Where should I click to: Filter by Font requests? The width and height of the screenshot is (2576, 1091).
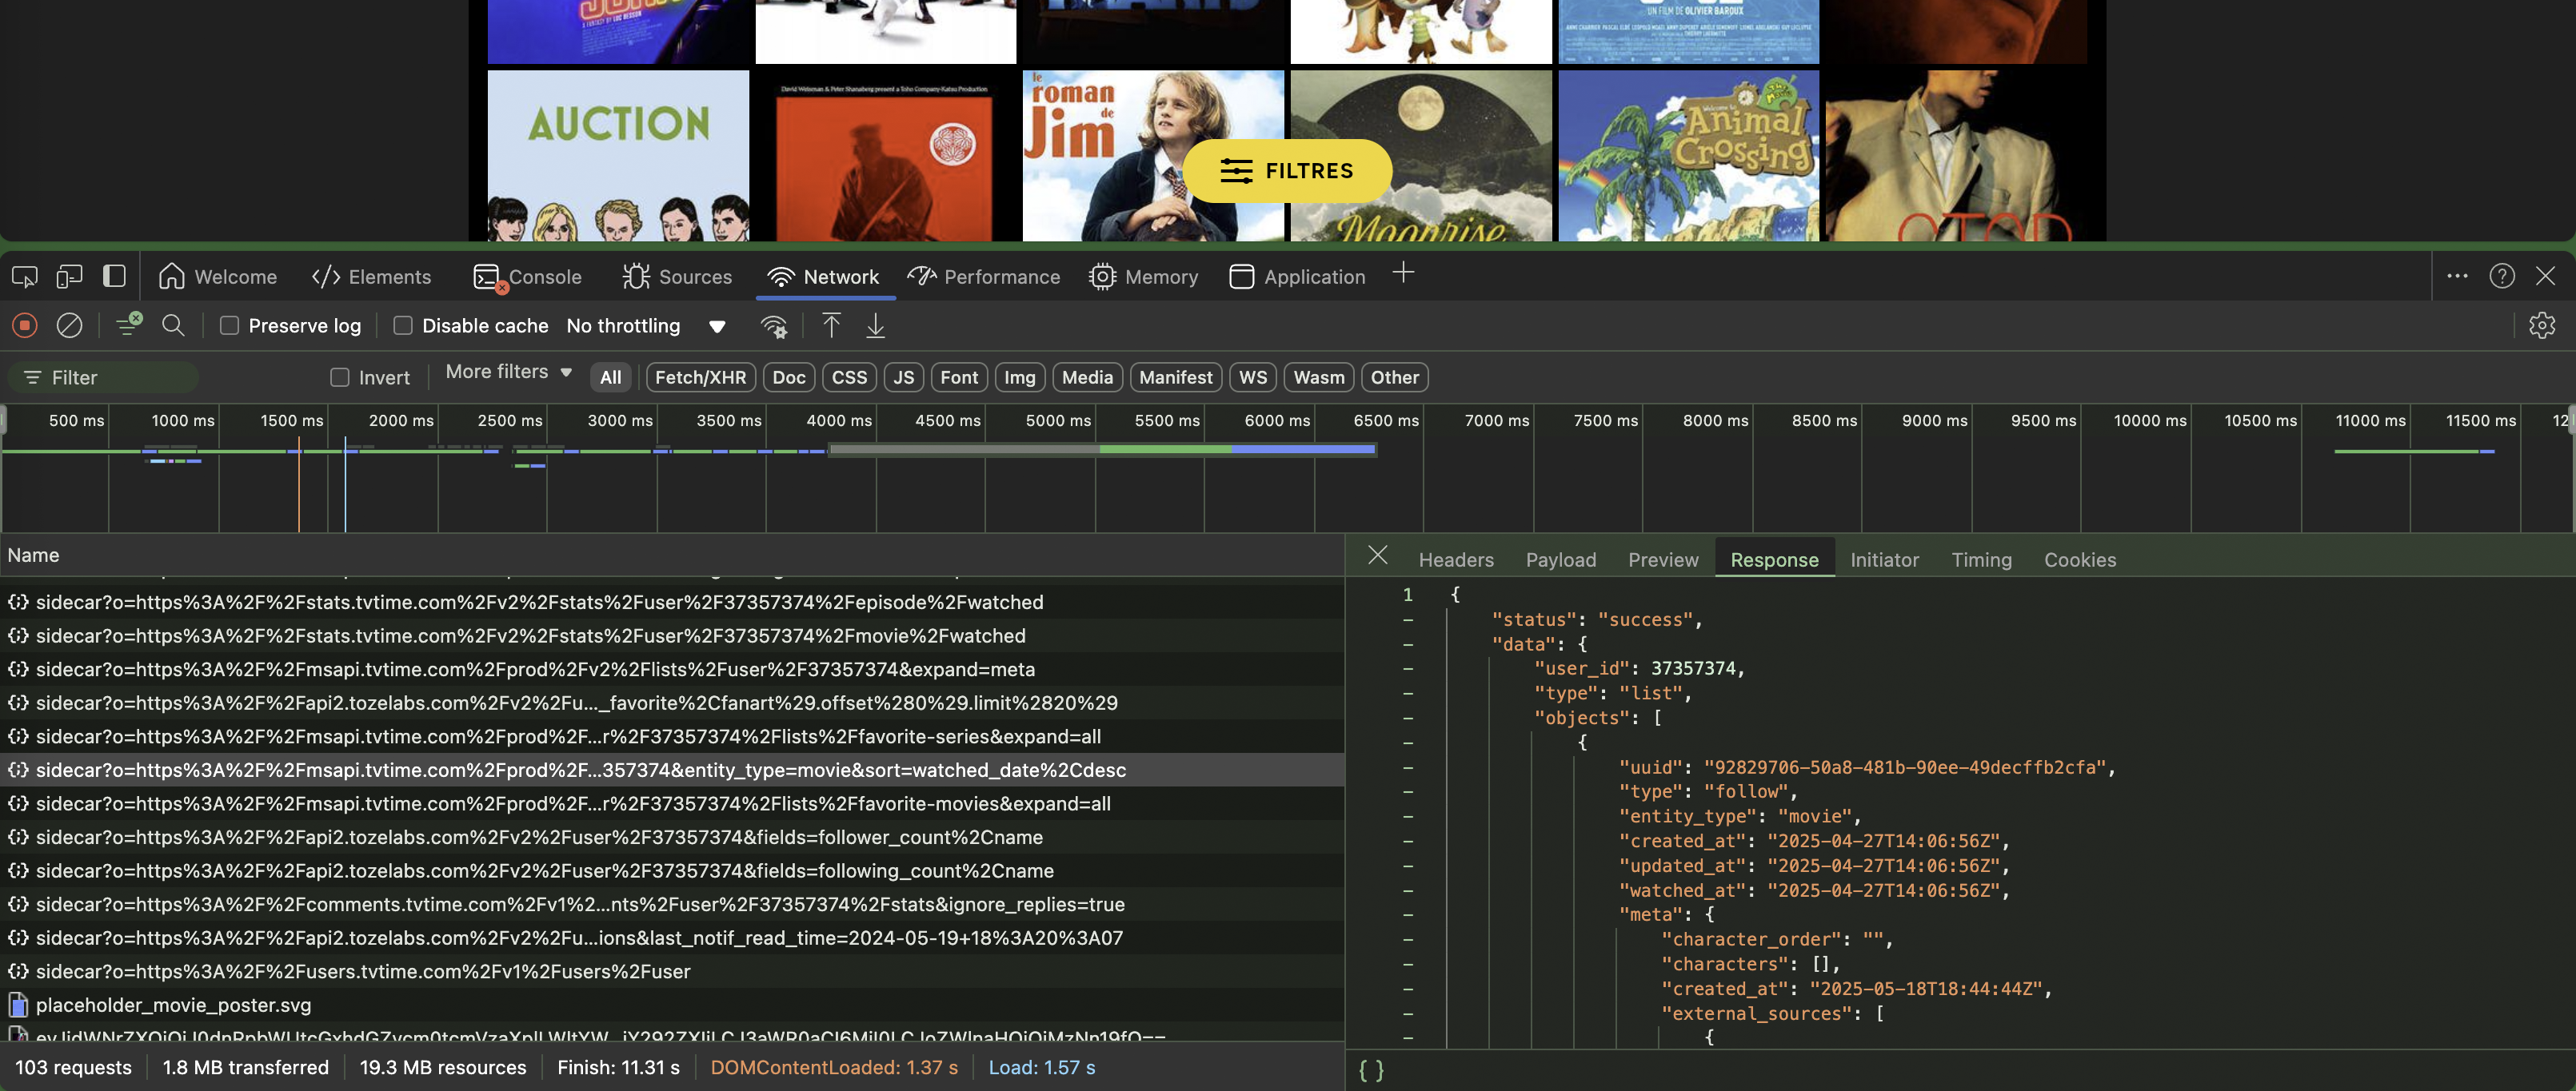958,377
